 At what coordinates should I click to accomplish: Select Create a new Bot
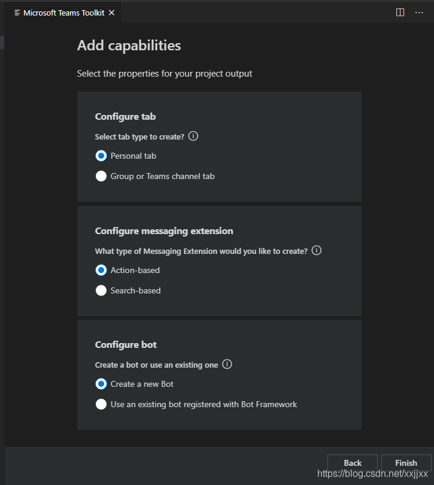pos(101,384)
